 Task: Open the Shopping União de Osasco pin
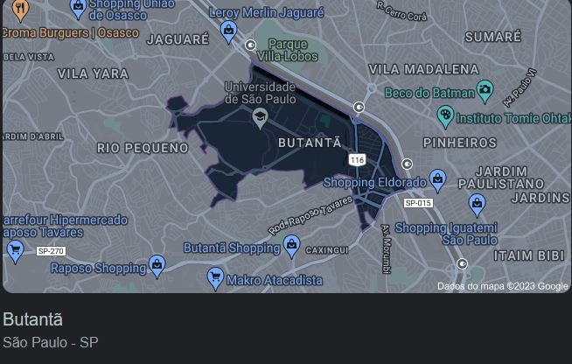click(x=78, y=9)
